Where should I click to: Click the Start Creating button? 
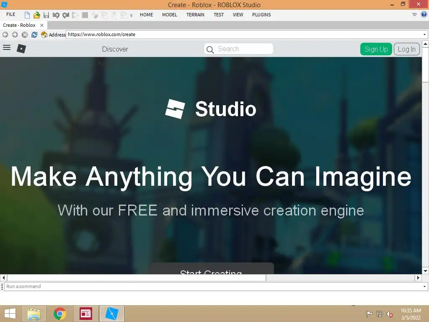coord(211,269)
